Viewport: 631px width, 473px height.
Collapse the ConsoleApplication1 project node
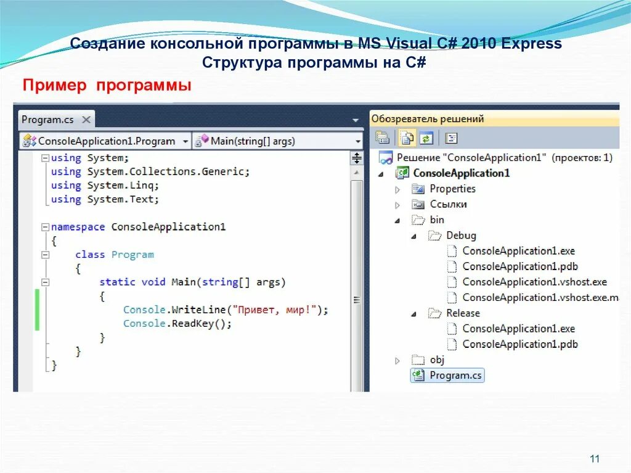[381, 175]
